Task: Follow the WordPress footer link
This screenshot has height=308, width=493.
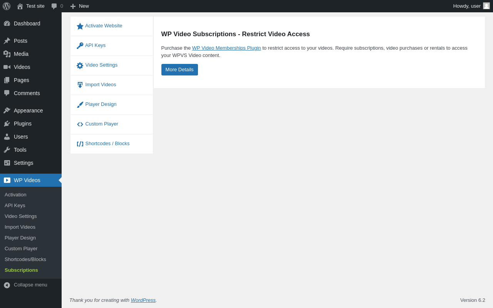Action: (143, 300)
